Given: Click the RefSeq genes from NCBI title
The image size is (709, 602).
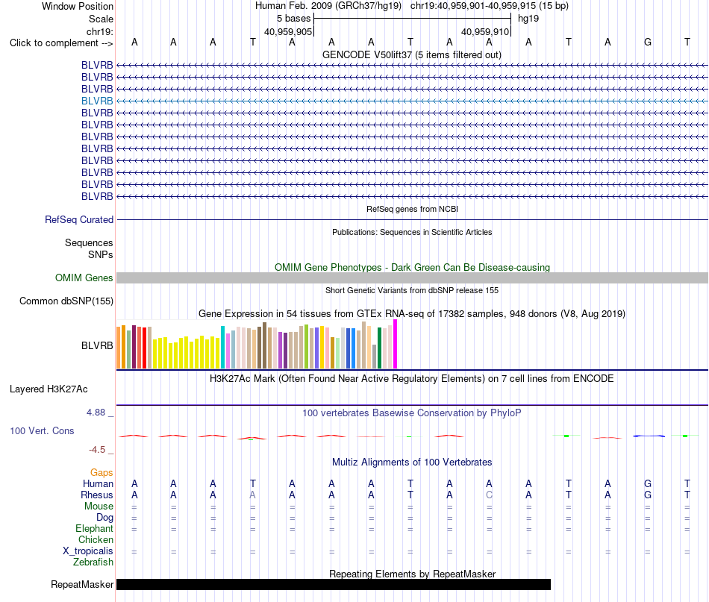Looking at the screenshot, I should (412, 210).
